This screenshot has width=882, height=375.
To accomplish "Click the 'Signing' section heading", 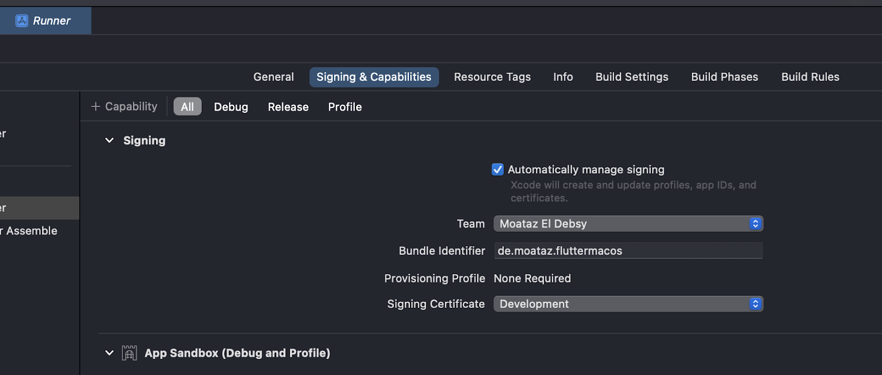I will (x=144, y=140).
